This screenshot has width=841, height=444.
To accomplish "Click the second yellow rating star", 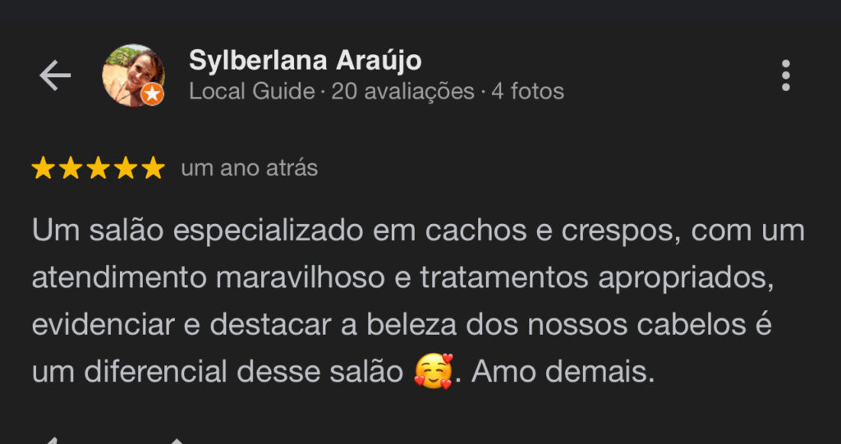I will tap(71, 168).
